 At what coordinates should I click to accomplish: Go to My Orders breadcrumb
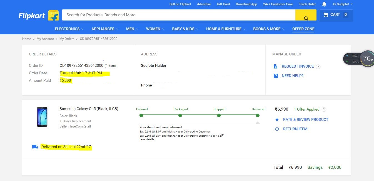tap(67, 39)
